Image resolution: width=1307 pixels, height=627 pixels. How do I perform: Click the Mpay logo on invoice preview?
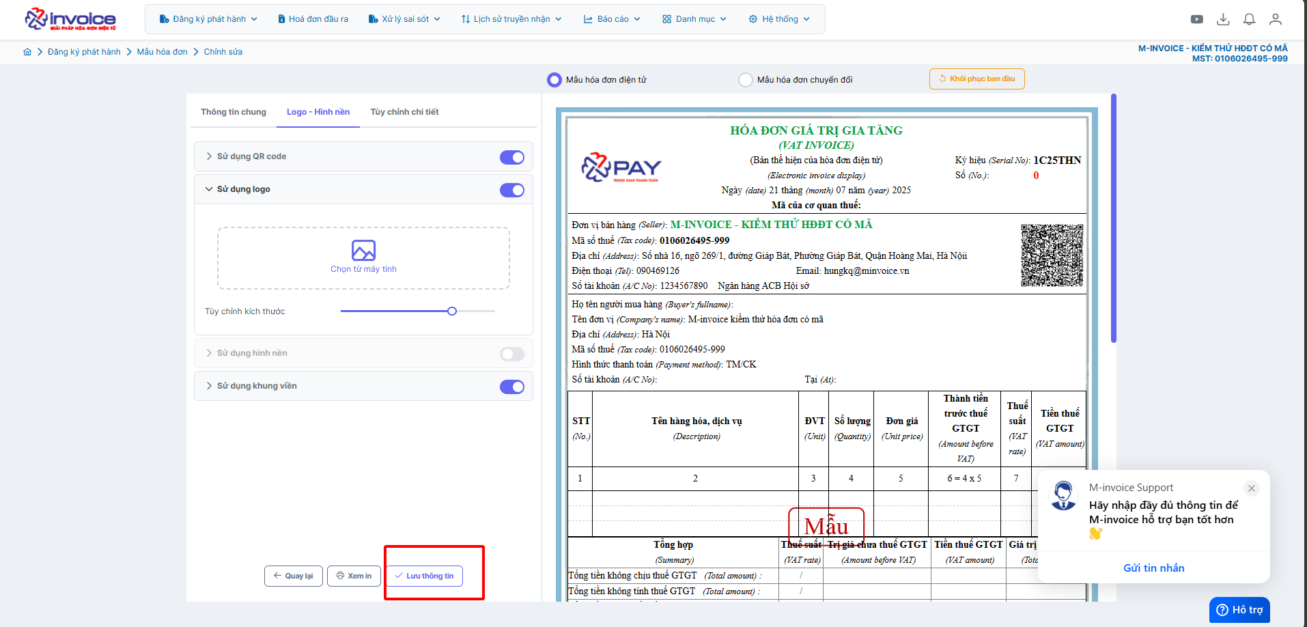(x=621, y=167)
